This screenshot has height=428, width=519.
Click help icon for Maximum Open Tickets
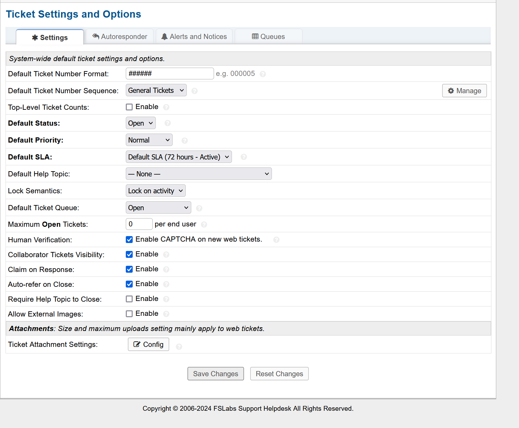[204, 224]
